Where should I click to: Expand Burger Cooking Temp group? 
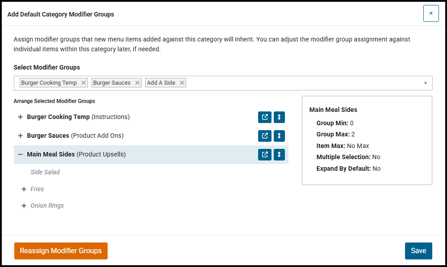click(x=20, y=117)
